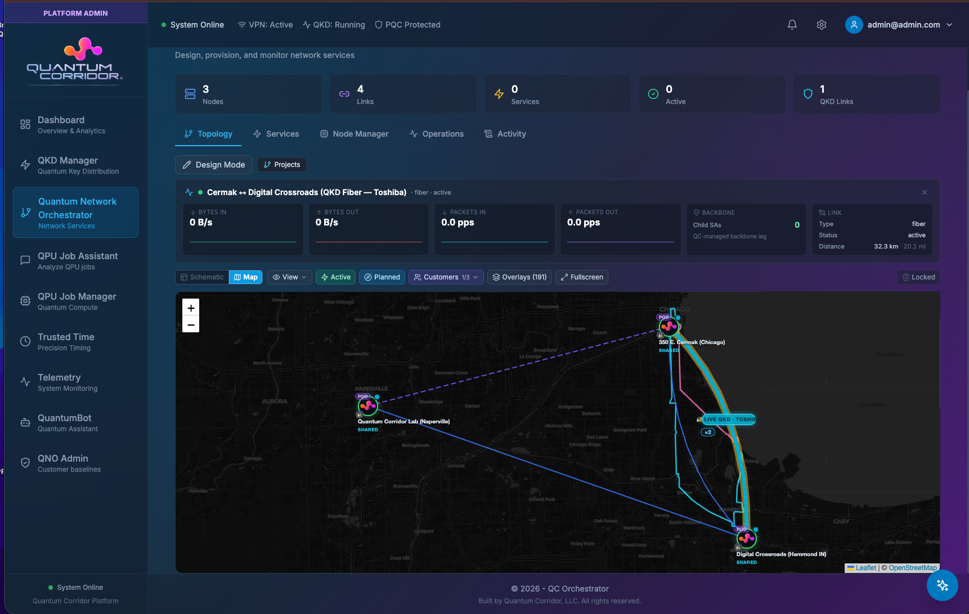Viewport: 969px width, 614px height.
Task: Click the Telemetry pulse icon
Action: click(25, 382)
